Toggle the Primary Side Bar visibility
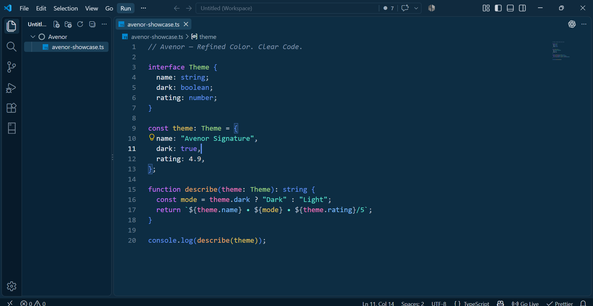 click(x=498, y=8)
